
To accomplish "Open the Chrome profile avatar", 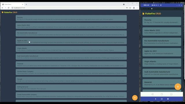I will (134, 8).
